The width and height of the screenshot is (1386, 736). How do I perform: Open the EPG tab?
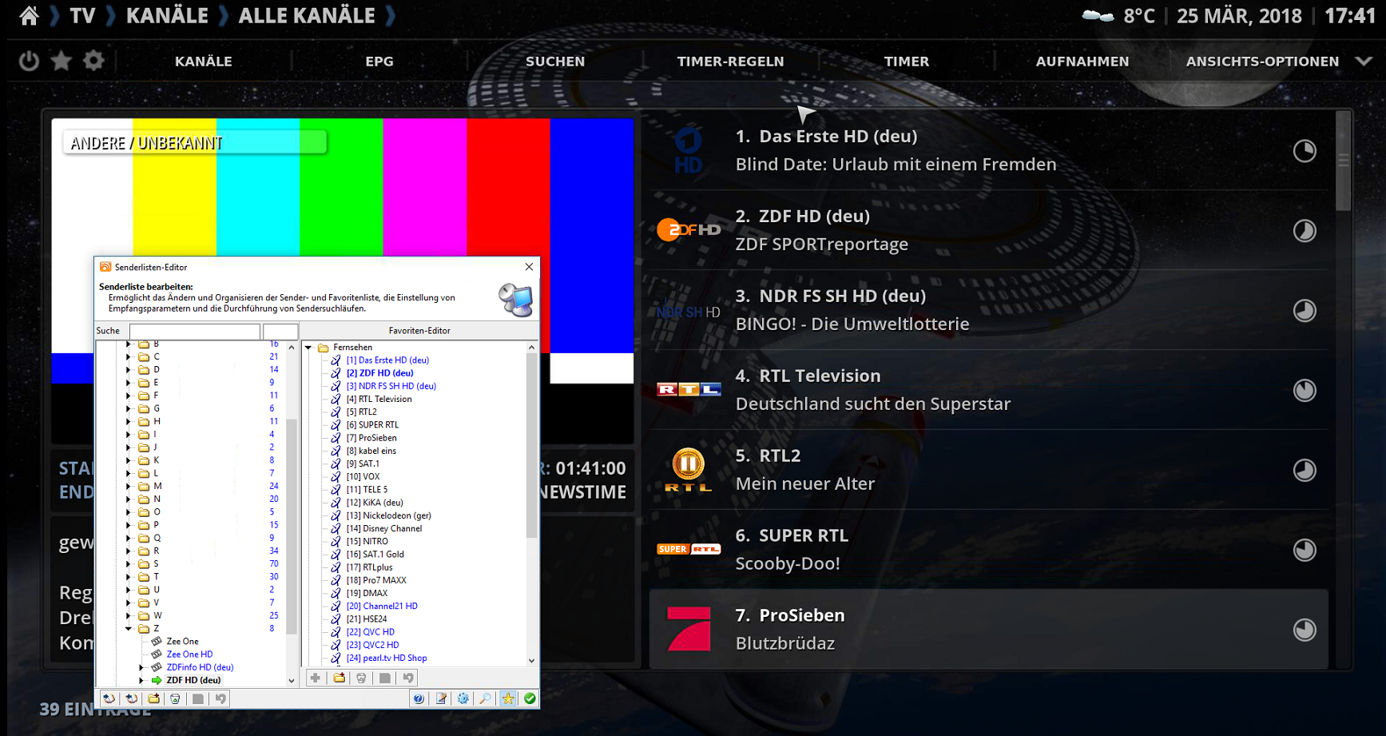pos(379,62)
